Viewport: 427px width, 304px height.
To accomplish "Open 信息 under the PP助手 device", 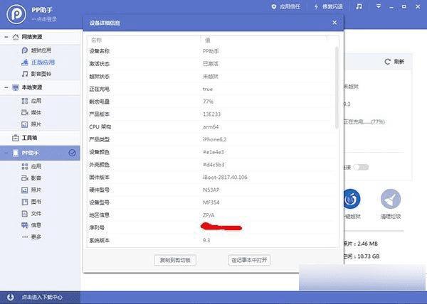I will 31,225.
